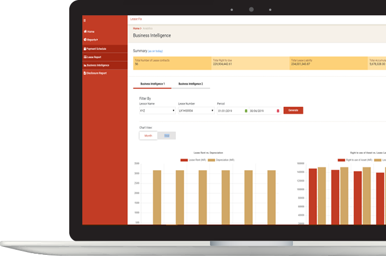Screen dimensions: 386x256
Task: Click the Lease Report sidebar icon
Action: [x=85, y=57]
